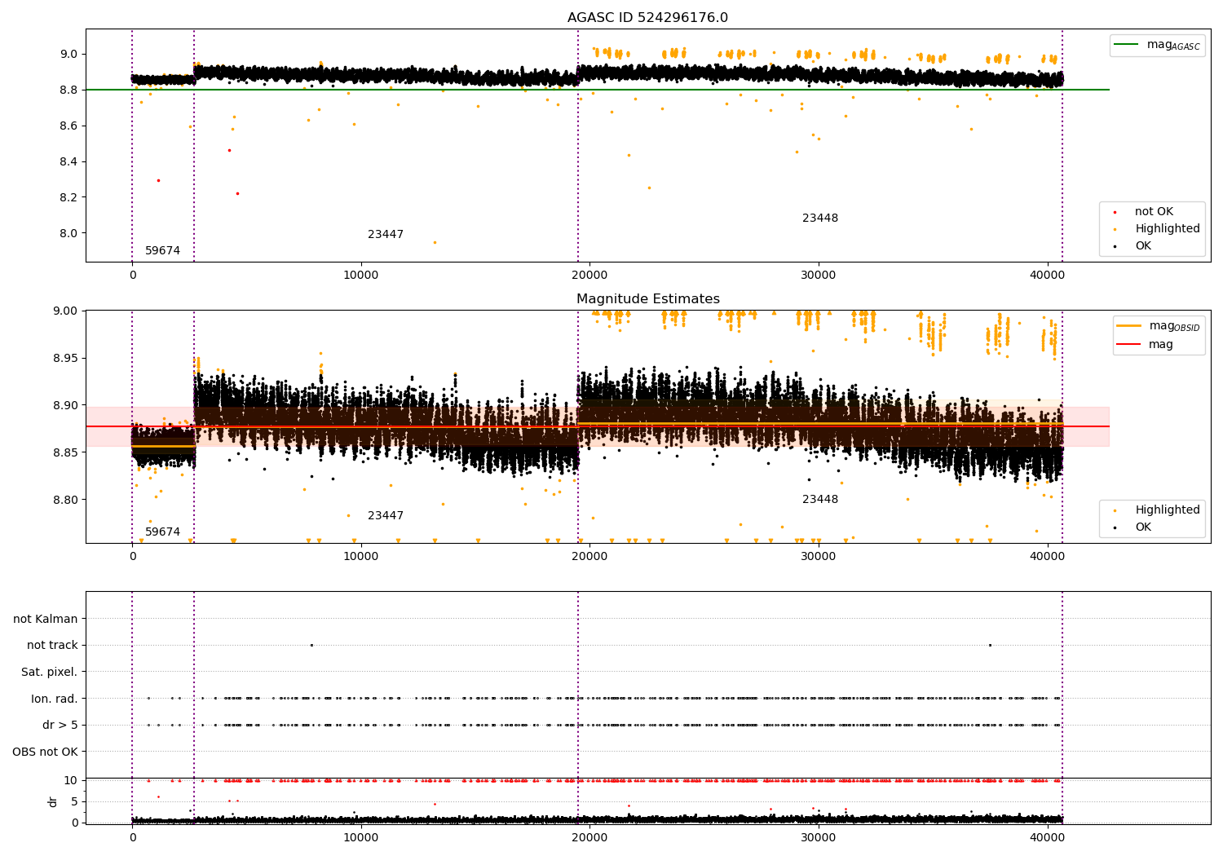Click the red 'mag' legend entry in middle plot

tap(1145, 344)
